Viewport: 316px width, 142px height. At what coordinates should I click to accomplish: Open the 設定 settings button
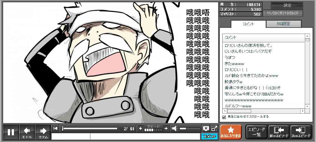(x=287, y=5)
